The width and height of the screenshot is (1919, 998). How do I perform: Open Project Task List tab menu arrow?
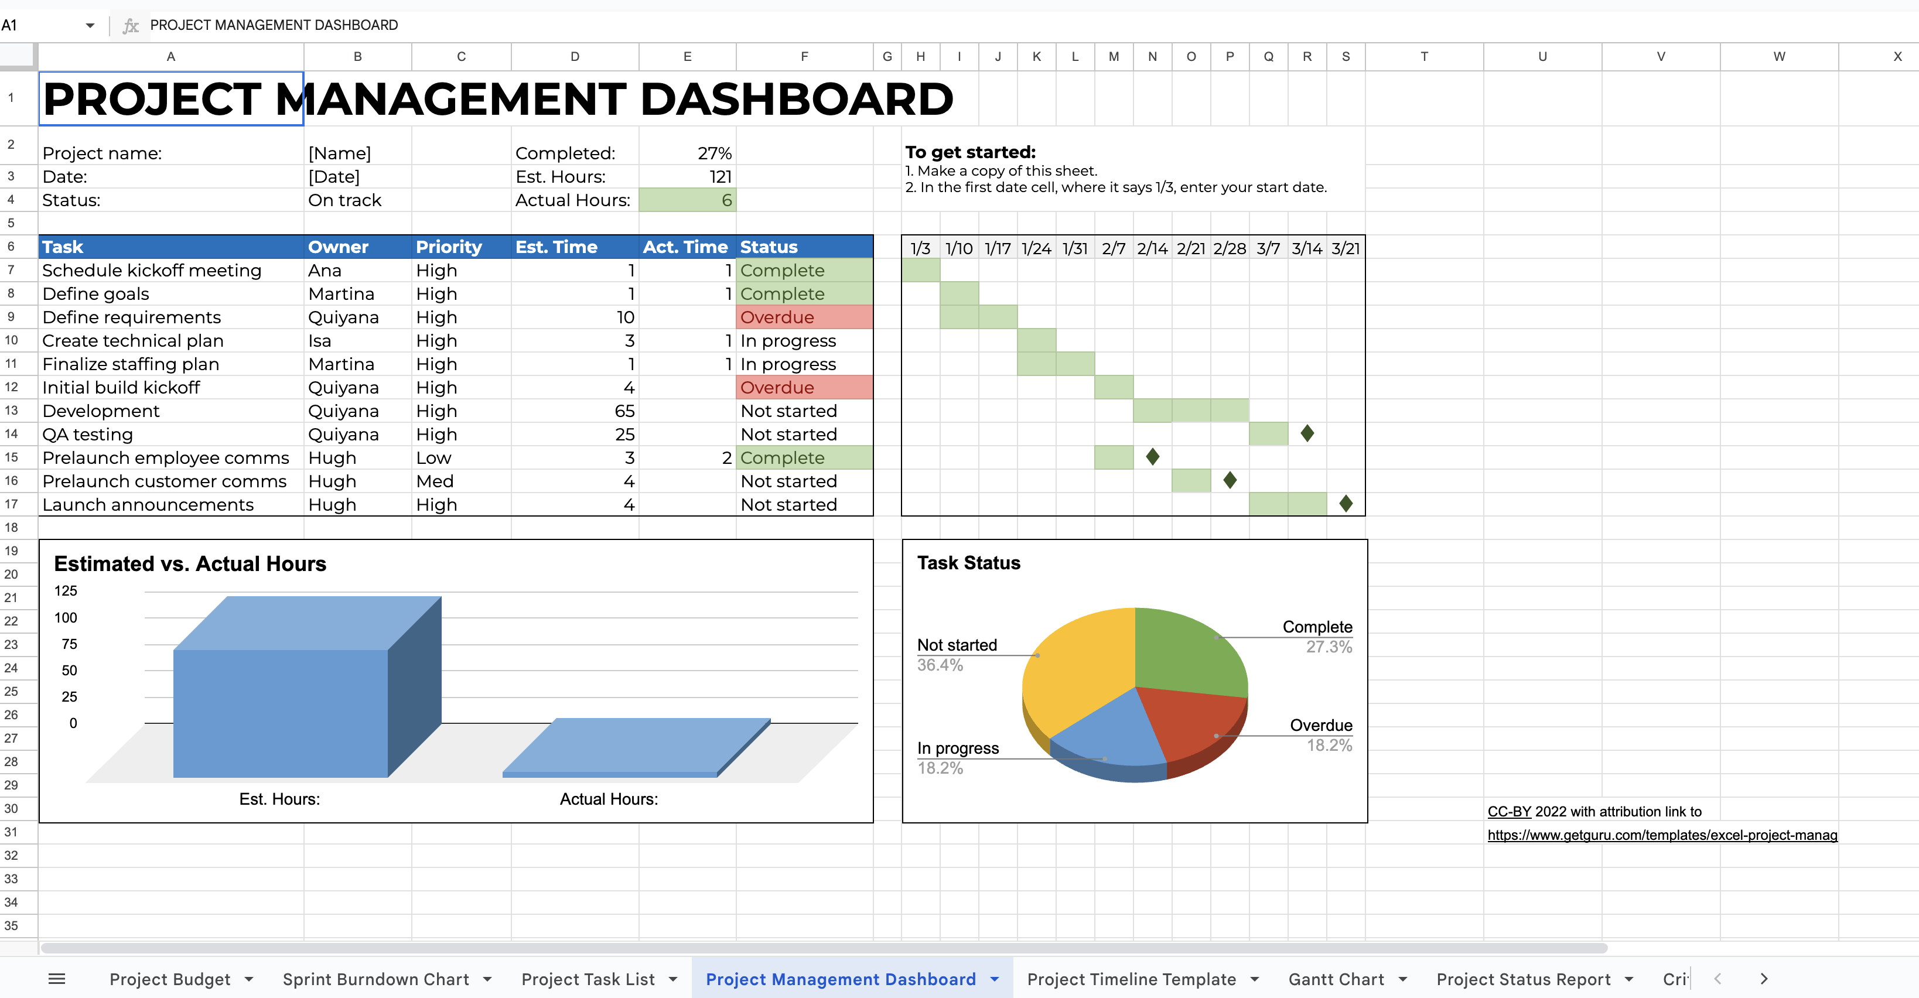(x=672, y=979)
